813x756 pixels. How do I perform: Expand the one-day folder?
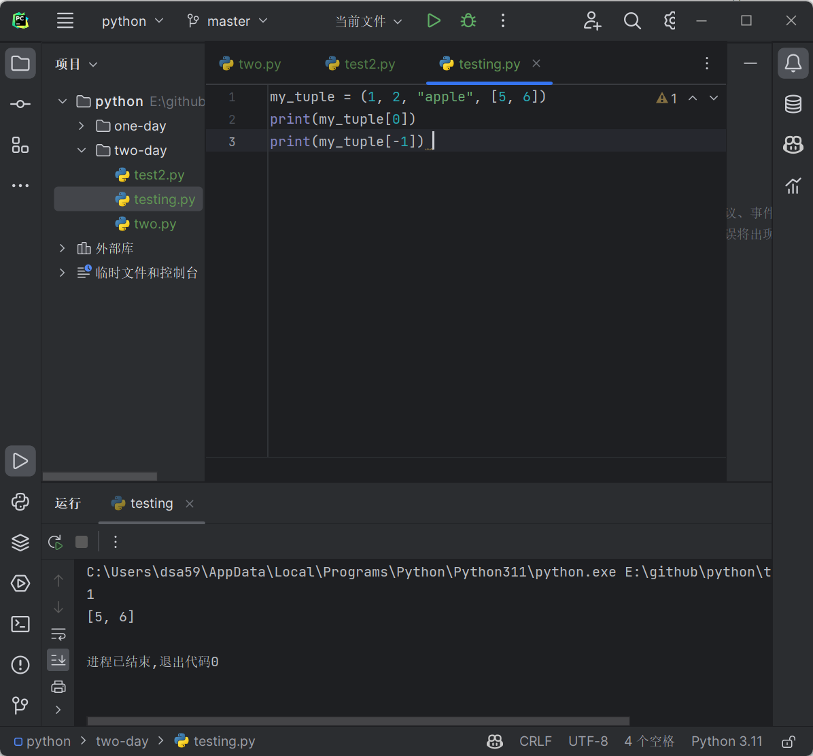[x=82, y=126]
